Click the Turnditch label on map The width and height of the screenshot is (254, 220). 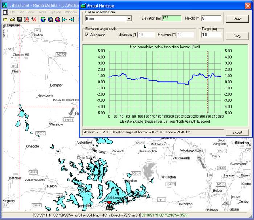point(185,204)
